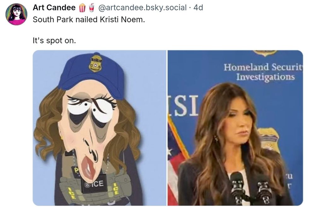Open the Art Candee display name link

[54, 8]
